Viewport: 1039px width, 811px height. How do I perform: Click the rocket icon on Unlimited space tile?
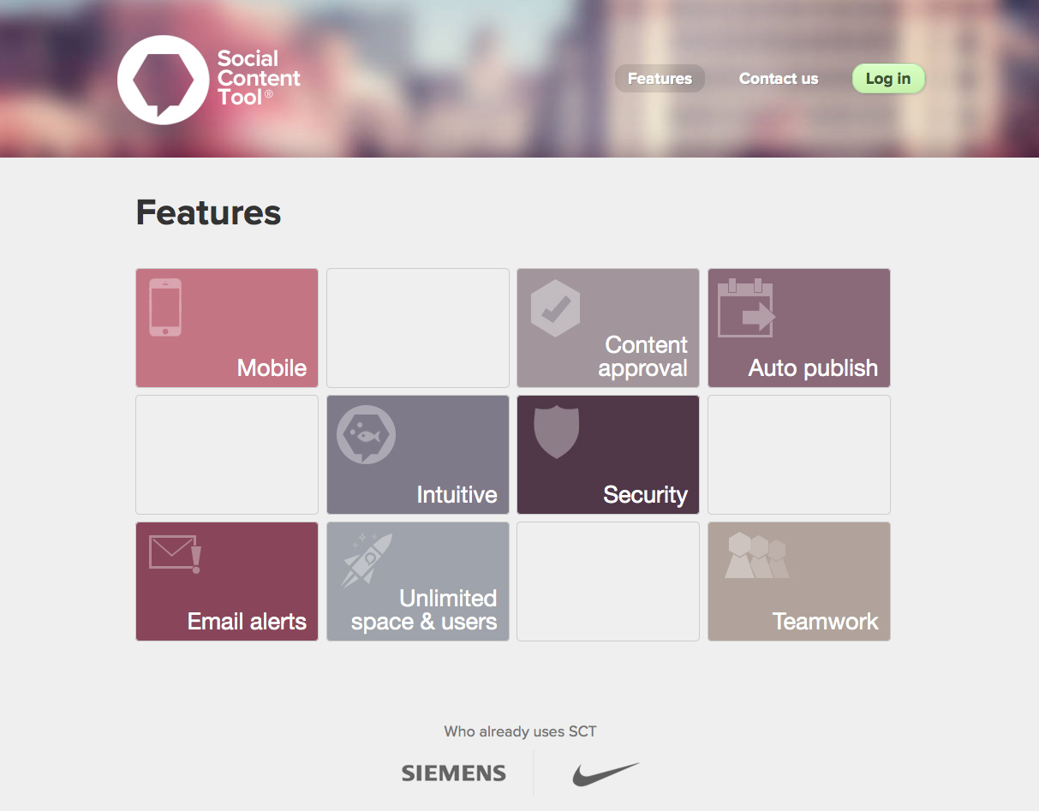pos(367,560)
